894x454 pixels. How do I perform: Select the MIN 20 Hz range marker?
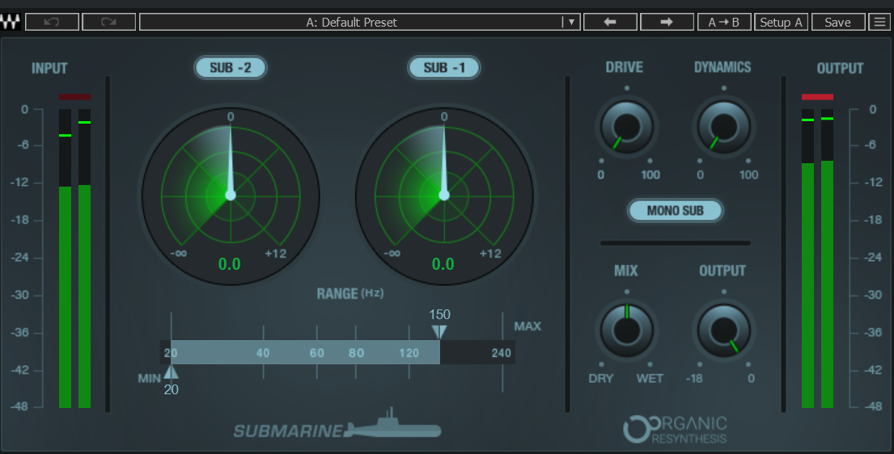click(171, 372)
